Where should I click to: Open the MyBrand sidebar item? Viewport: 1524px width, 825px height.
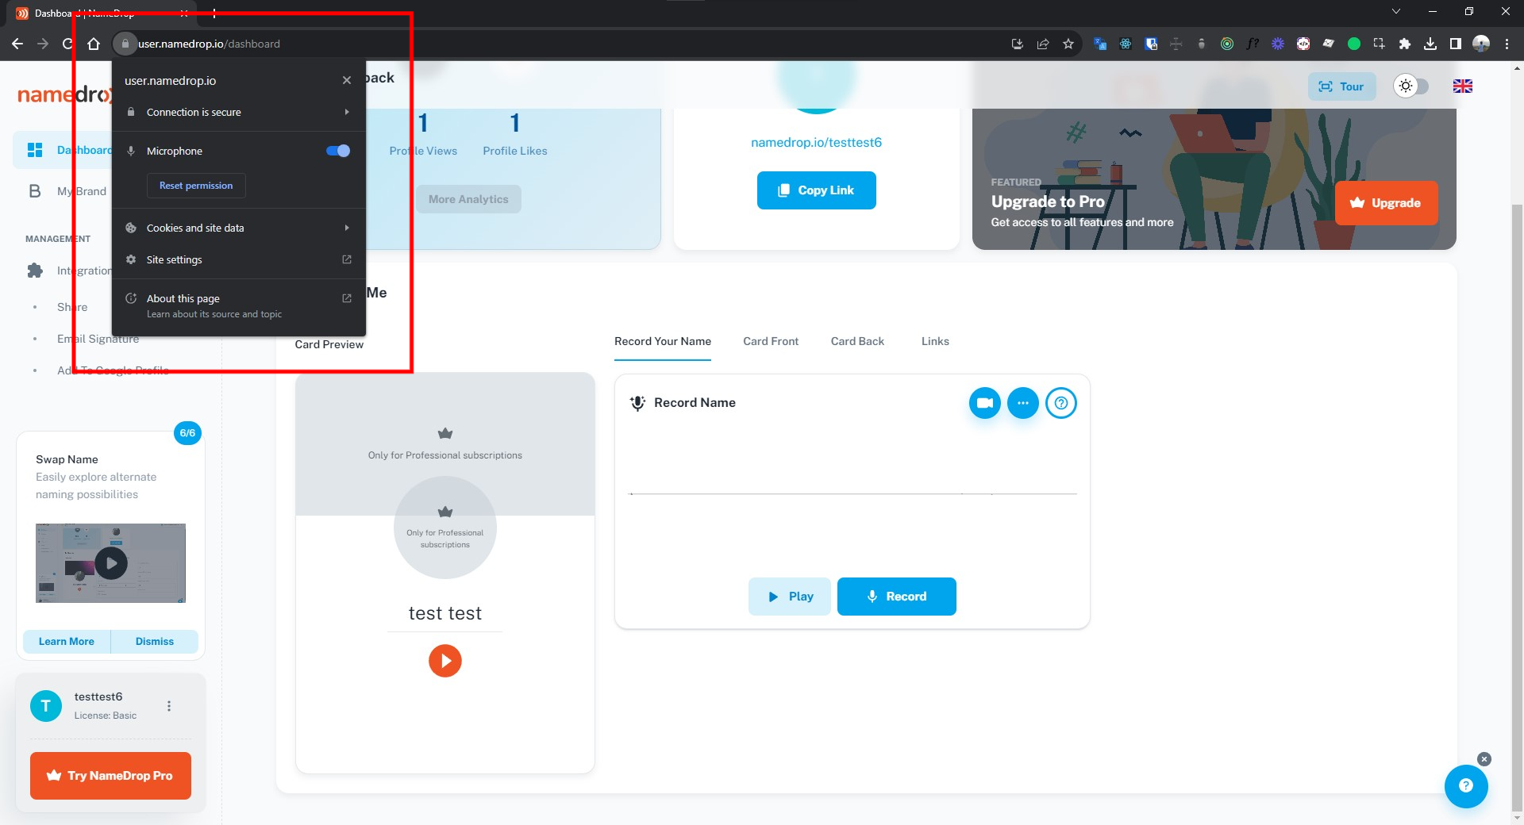coord(82,191)
